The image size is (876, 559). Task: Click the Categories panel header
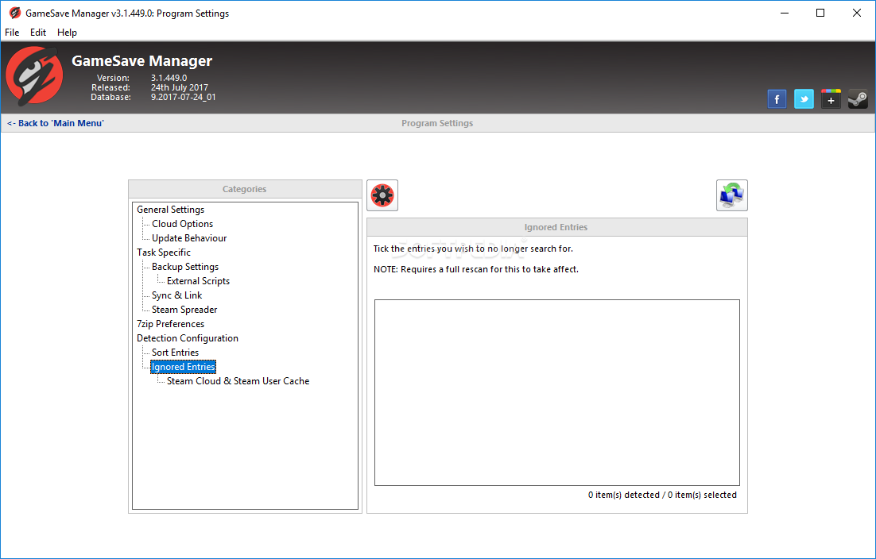click(245, 189)
